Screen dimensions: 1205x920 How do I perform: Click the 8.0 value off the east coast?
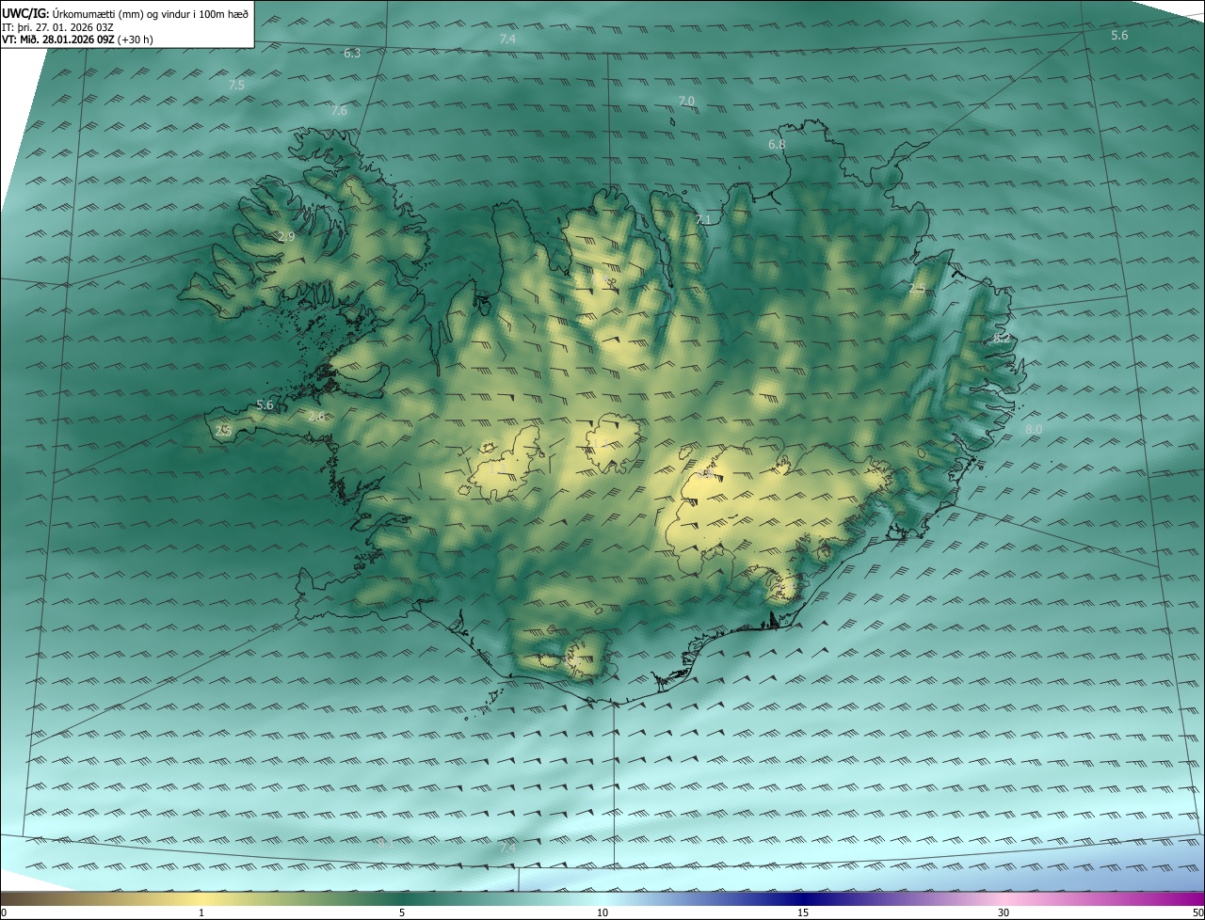click(1034, 430)
